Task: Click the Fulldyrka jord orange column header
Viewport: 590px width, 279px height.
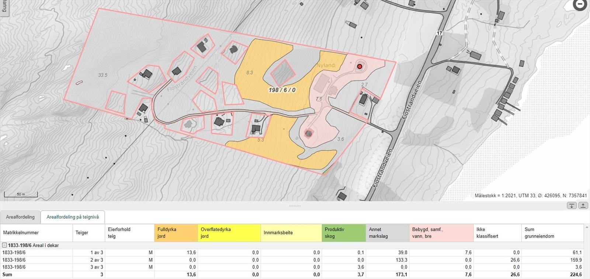Action: click(176, 233)
